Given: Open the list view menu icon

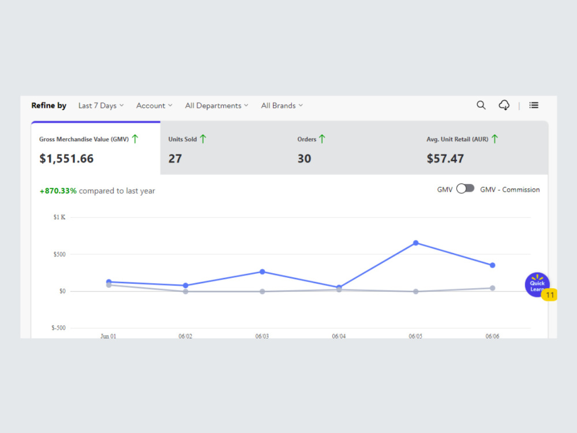Looking at the screenshot, I should click(534, 106).
